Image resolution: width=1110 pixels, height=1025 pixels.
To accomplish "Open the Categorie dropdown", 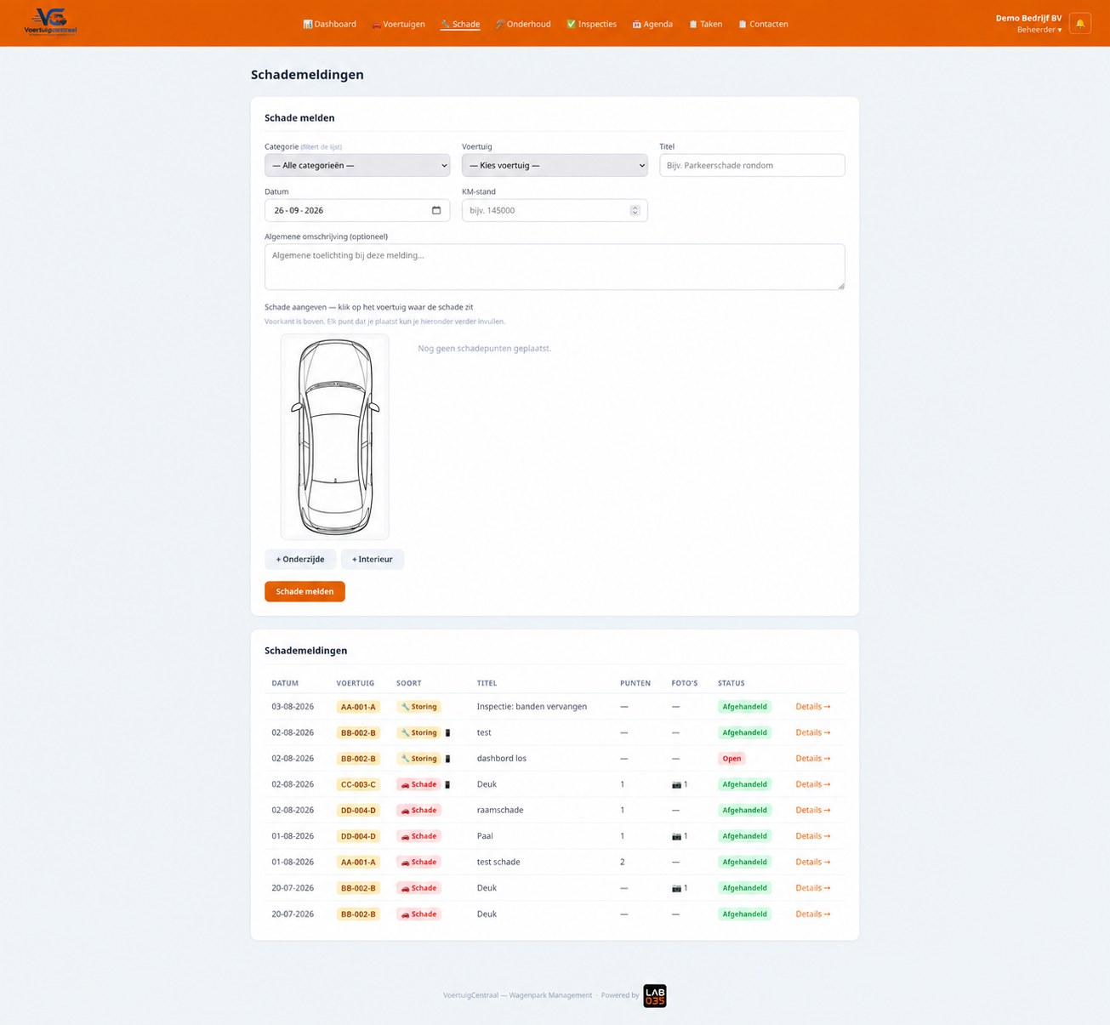I will click(357, 165).
